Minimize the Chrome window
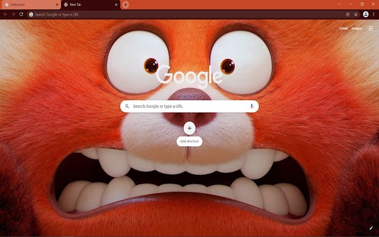The image size is (379, 237). point(351,4)
